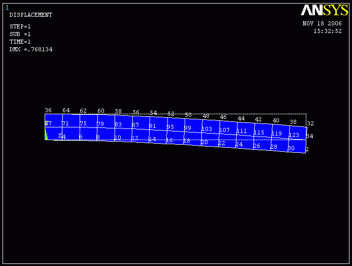Select node label 52

171,114
